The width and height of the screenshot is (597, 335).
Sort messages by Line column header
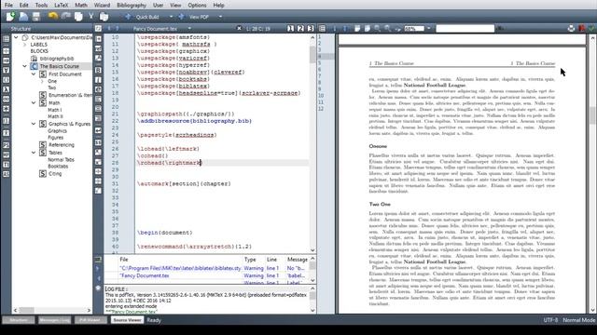coord(271,260)
